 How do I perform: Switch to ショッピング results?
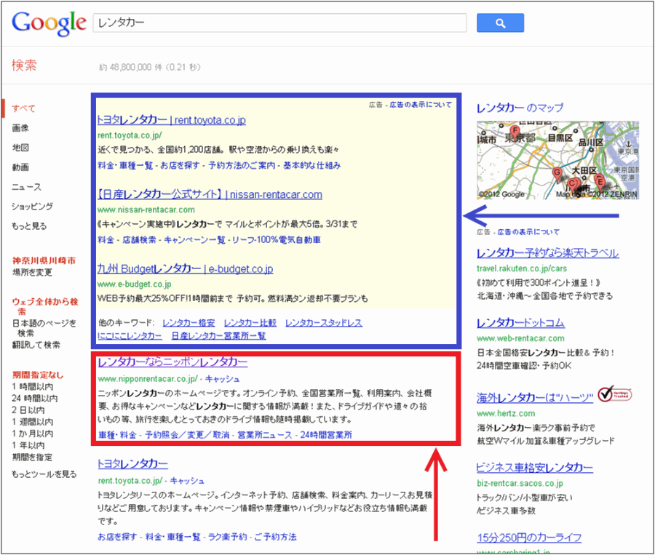tap(32, 207)
